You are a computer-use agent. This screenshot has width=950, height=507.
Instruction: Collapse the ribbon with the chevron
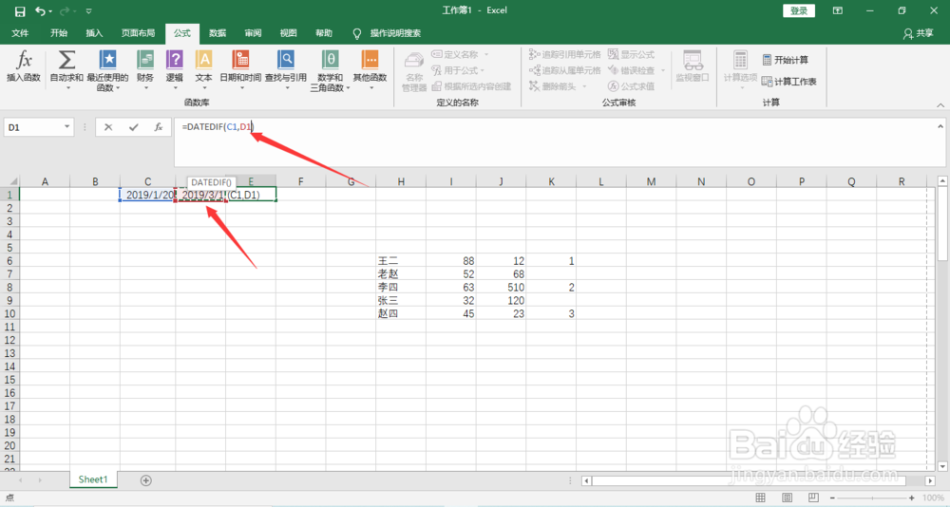pos(940,104)
